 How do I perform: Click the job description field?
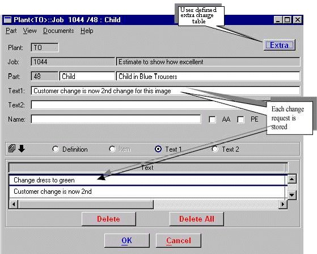point(208,62)
